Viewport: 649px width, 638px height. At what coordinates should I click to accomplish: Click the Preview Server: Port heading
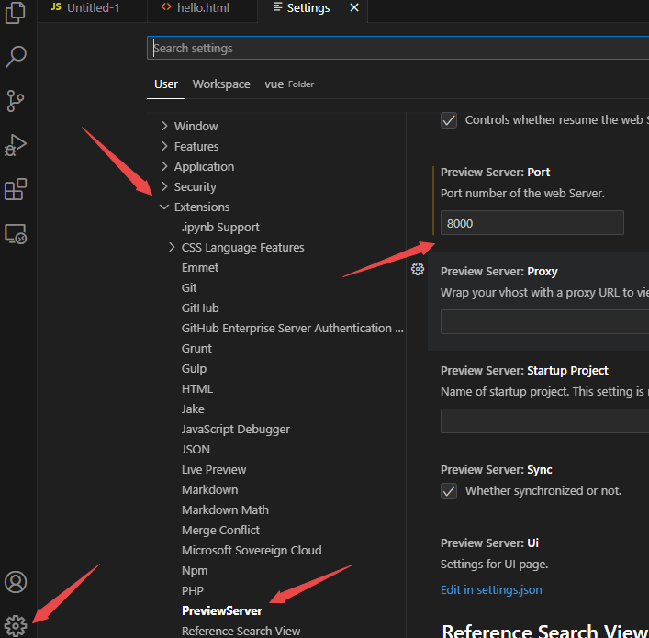(x=495, y=173)
